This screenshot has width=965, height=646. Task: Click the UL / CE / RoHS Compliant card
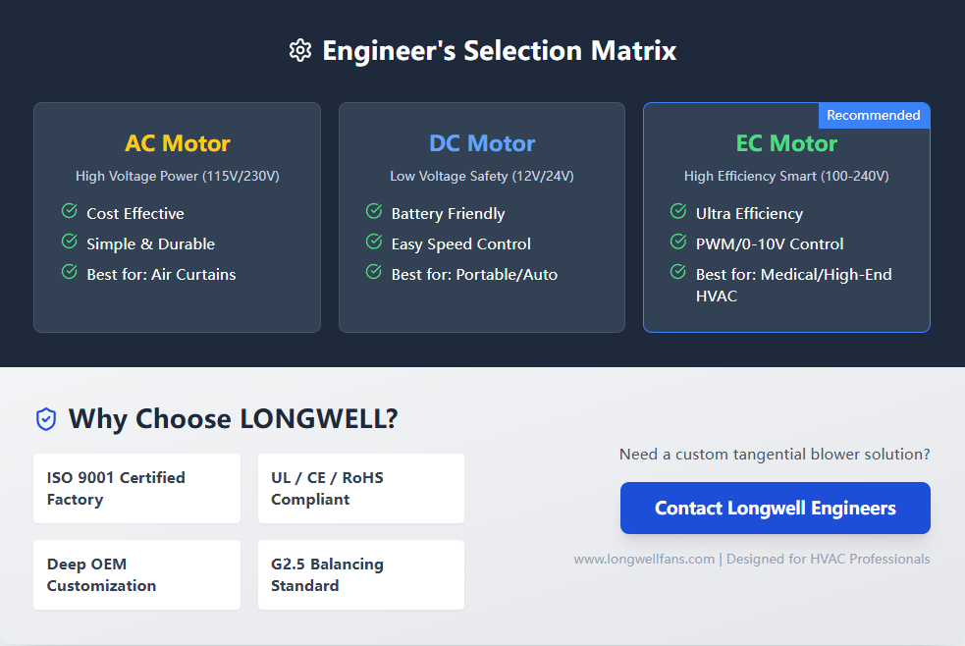click(x=360, y=488)
